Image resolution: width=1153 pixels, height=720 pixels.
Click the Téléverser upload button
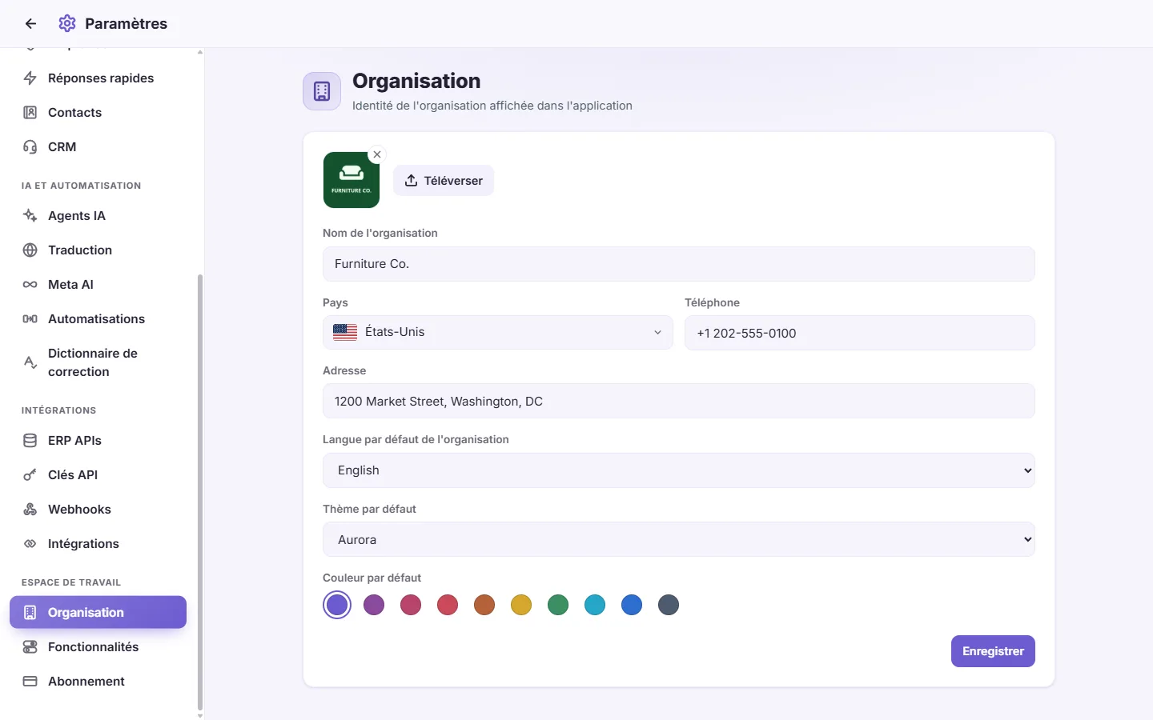point(444,181)
